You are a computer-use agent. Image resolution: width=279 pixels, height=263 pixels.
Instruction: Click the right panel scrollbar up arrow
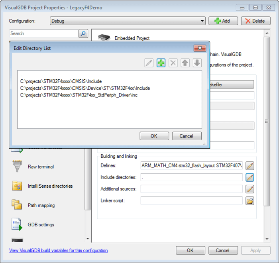[267, 33]
